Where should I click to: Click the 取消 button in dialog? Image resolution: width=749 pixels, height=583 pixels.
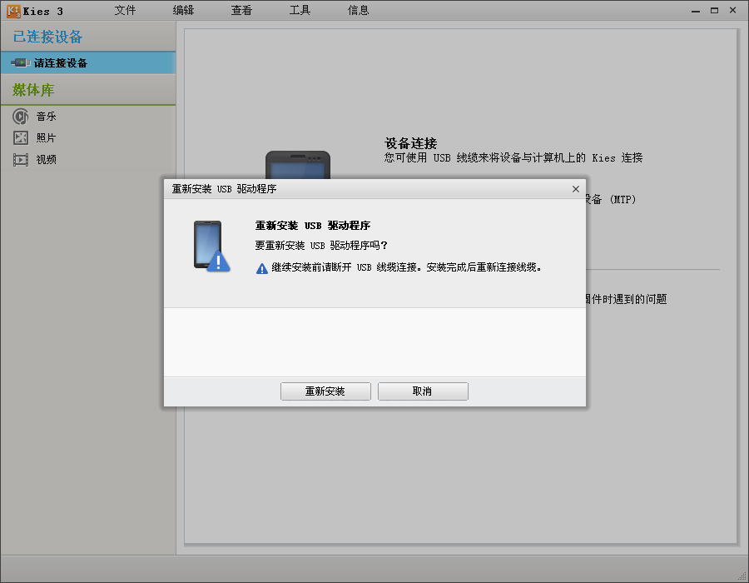point(423,391)
